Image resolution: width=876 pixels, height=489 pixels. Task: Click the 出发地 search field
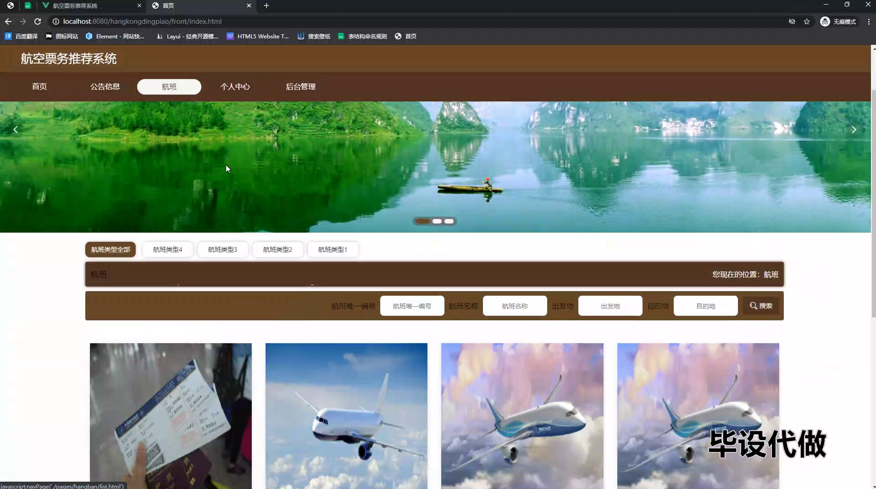[610, 306]
